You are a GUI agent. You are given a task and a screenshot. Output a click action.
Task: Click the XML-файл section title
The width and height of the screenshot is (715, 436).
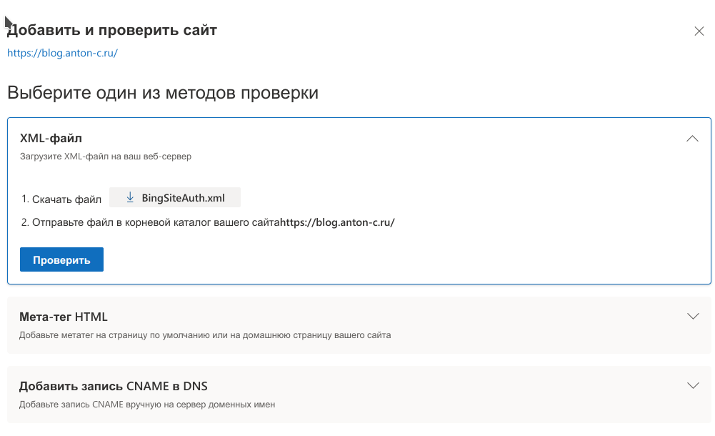(51, 138)
